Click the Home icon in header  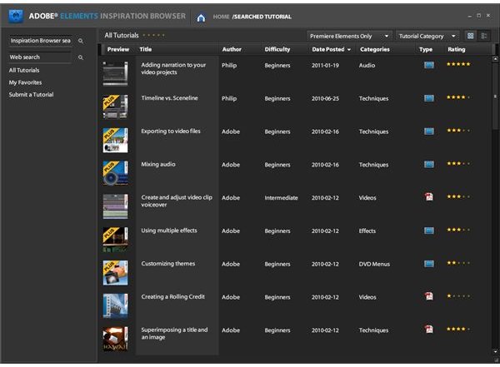(201, 17)
